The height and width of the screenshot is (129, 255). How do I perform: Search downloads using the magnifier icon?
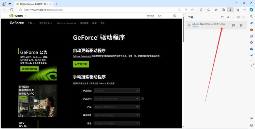pyautogui.click(x=228, y=17)
